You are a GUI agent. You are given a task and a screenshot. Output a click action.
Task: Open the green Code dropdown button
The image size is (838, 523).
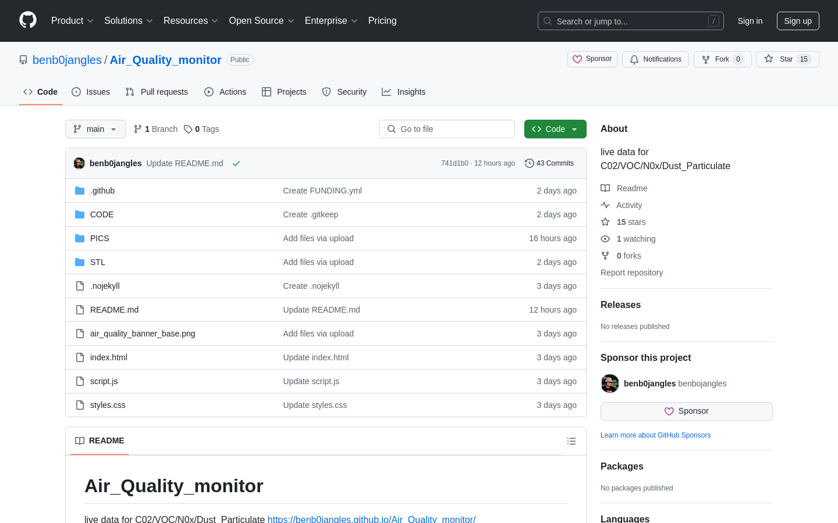tap(555, 129)
